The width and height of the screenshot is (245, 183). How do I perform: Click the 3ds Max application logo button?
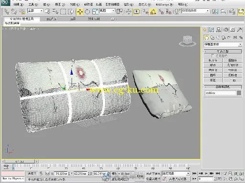click(5, 2)
